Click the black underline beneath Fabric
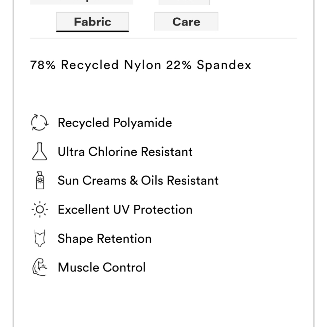 (x=93, y=31)
